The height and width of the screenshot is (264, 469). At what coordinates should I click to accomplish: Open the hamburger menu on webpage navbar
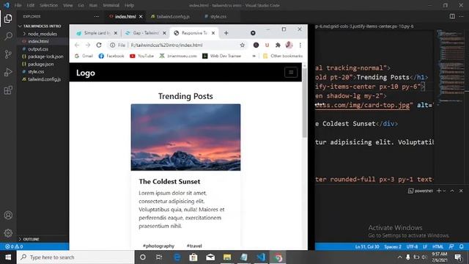[291, 72]
